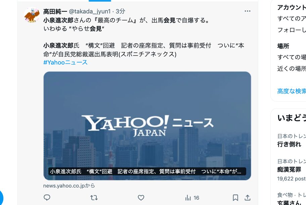
Task: Bookmark the post with the bookmark icon
Action: 235,198
